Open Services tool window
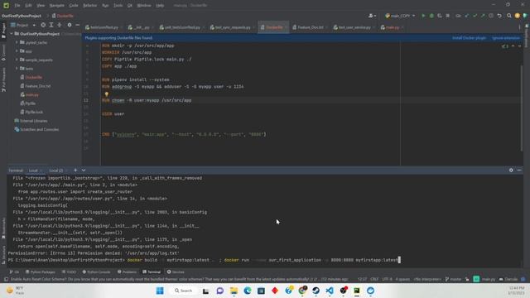 pos(176,272)
